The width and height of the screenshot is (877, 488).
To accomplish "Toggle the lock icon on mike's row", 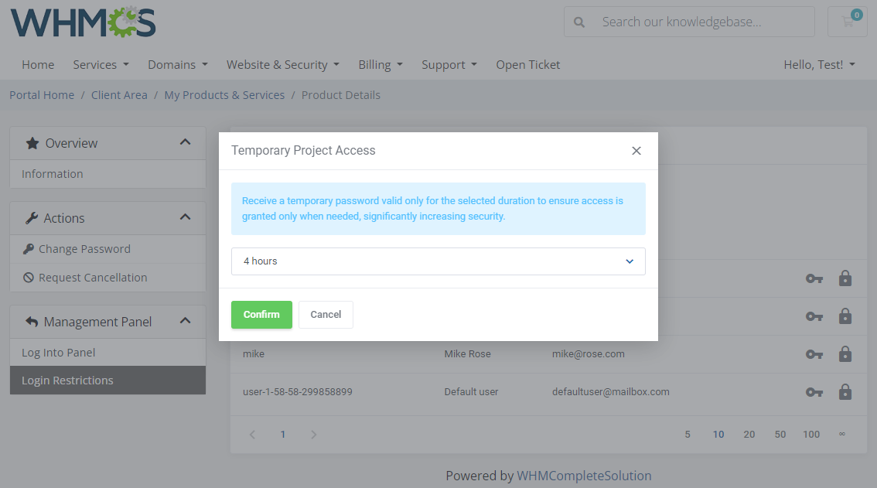I will point(845,354).
